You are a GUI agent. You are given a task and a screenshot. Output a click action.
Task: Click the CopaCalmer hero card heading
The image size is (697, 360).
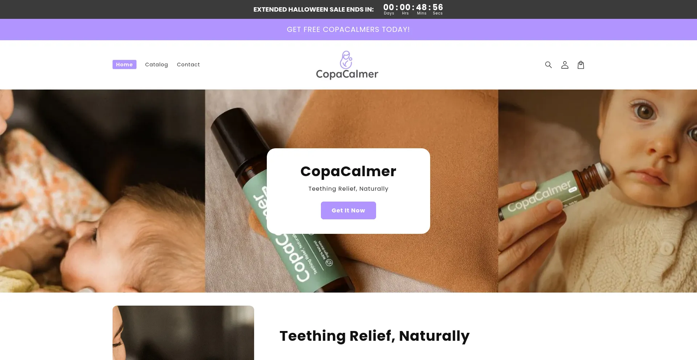pos(348,171)
